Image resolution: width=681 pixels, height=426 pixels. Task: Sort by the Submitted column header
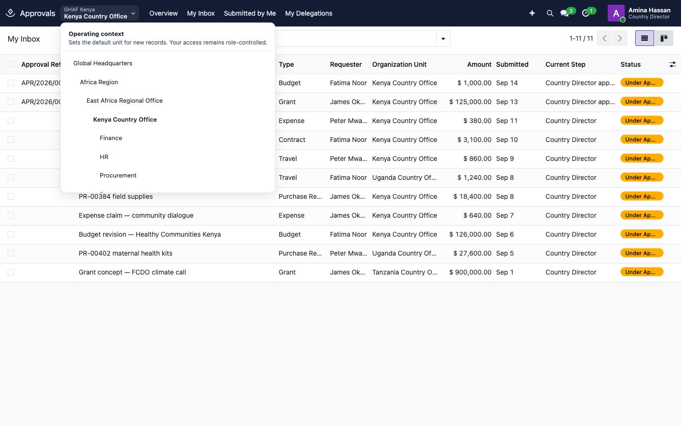tap(512, 64)
